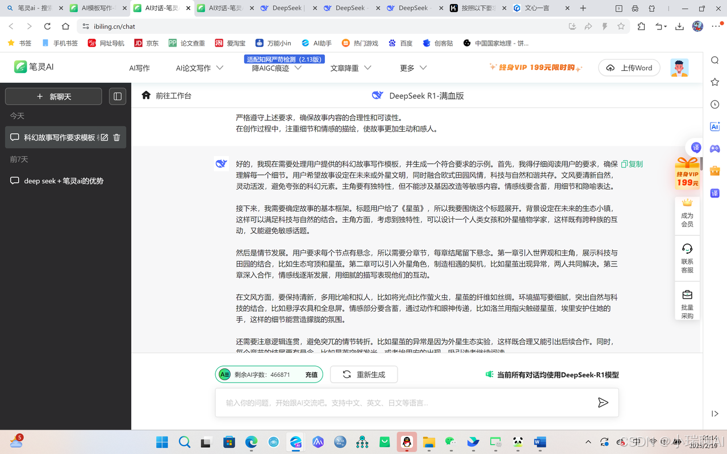Open QQ penguin in taskbar
Image resolution: width=727 pixels, height=454 pixels.
coord(407,442)
